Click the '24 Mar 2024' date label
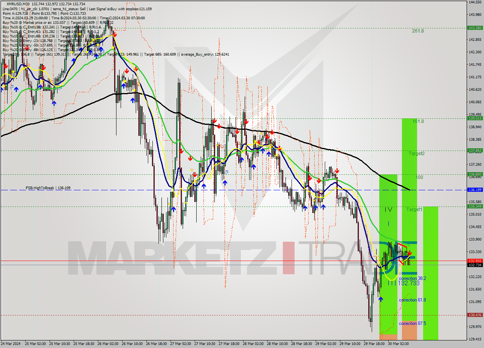This screenshot has height=348, width=484. click(x=11, y=344)
